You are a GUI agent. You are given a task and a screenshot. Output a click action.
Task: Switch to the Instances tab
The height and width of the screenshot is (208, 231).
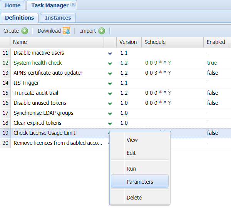point(58,18)
